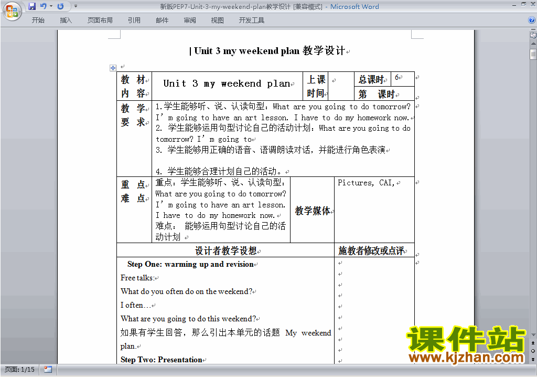Click the '难点: 能够运用句型讨论自己的活' line
Viewport: 537px width, 377px height.
click(221, 226)
